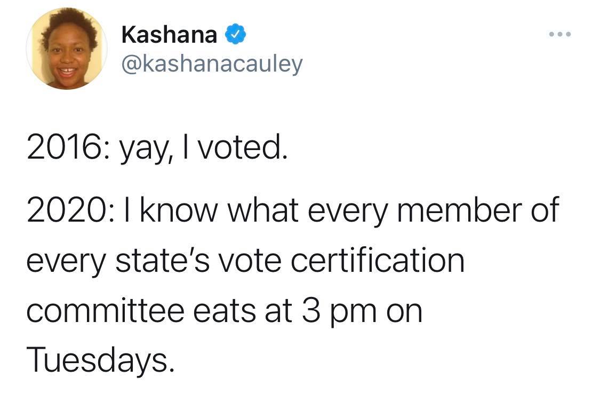Click the word "vote" before certification
600x400 pixels.
pos(250,261)
